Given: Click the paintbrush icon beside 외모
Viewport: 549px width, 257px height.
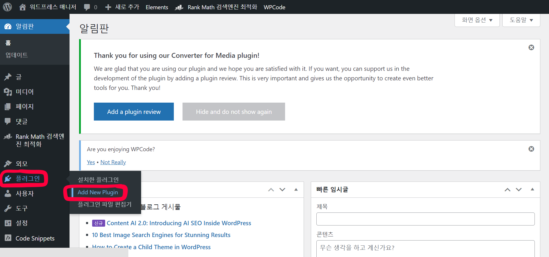Looking at the screenshot, I should click(8, 164).
